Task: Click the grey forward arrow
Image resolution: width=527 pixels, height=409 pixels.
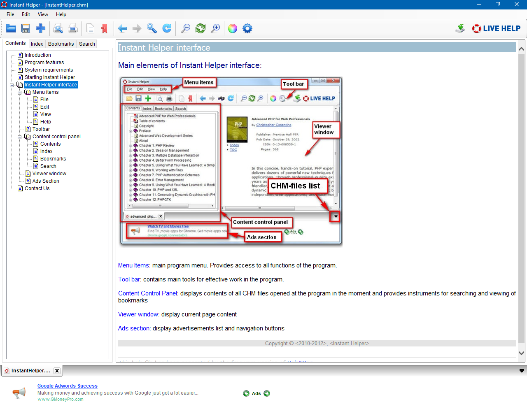Action: (137, 28)
